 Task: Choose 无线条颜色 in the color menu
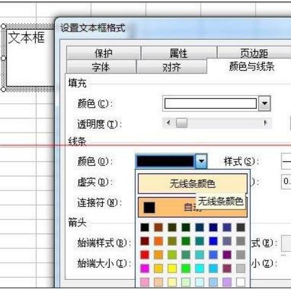[192, 184]
